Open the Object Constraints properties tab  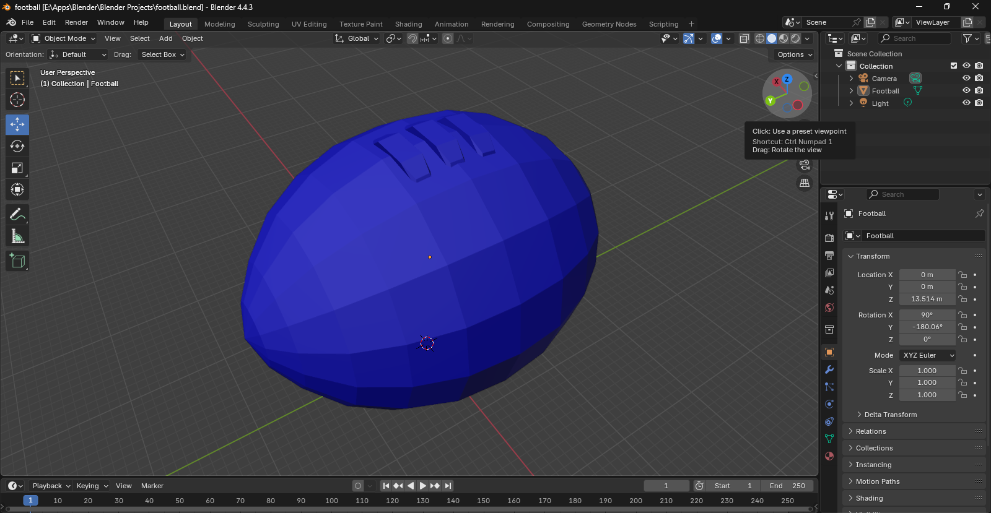pyautogui.click(x=829, y=421)
